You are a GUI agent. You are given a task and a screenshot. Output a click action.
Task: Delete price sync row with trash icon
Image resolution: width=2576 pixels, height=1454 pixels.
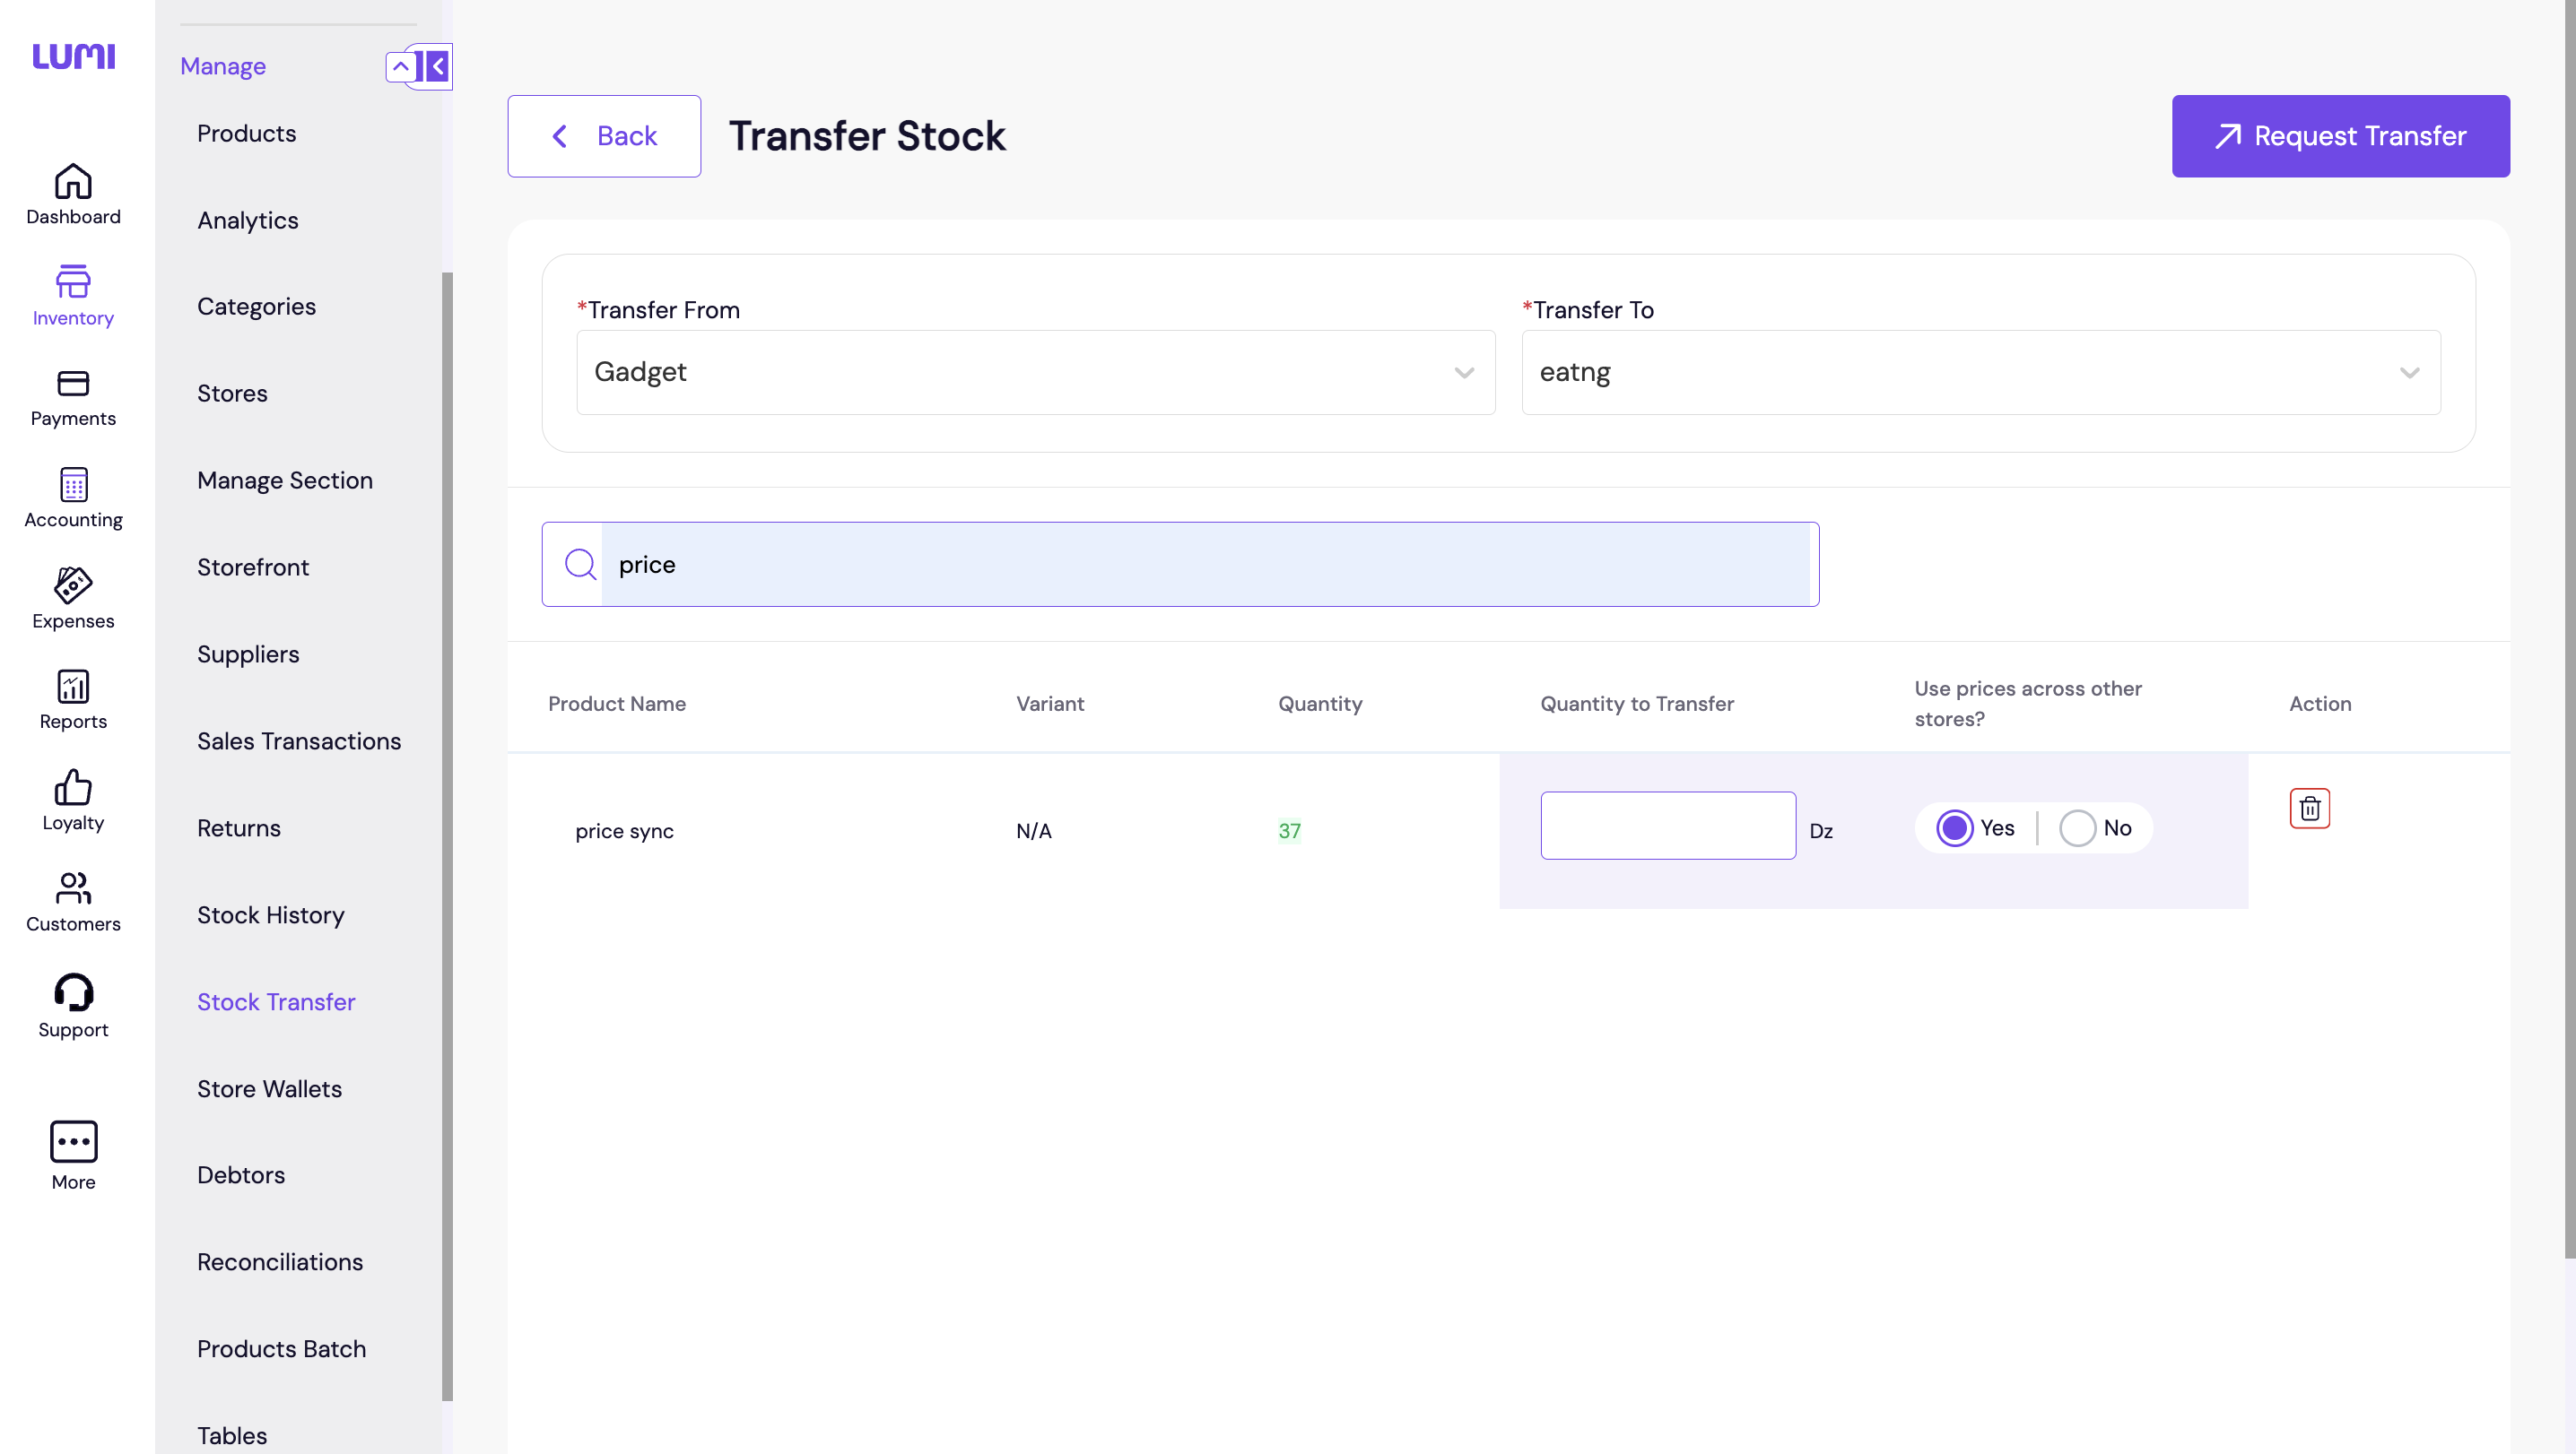click(x=2309, y=809)
